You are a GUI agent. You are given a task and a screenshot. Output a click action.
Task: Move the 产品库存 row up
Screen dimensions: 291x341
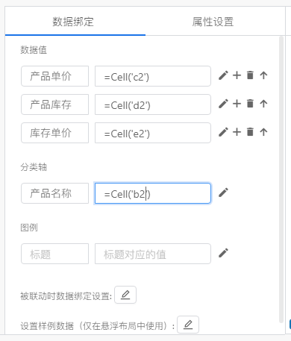click(263, 104)
